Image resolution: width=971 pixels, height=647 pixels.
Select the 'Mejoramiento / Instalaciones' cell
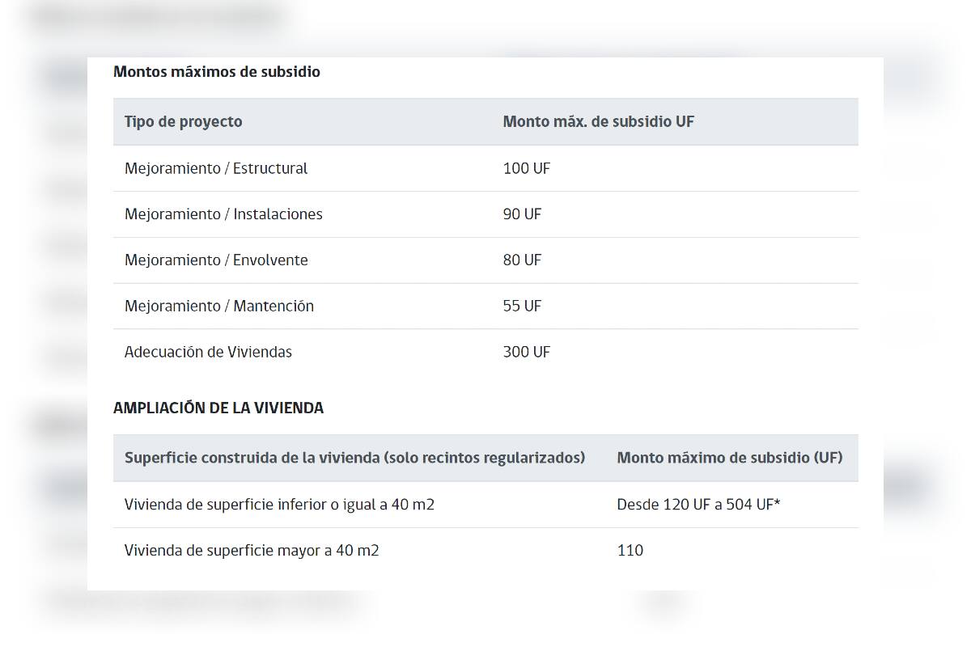pos(223,214)
